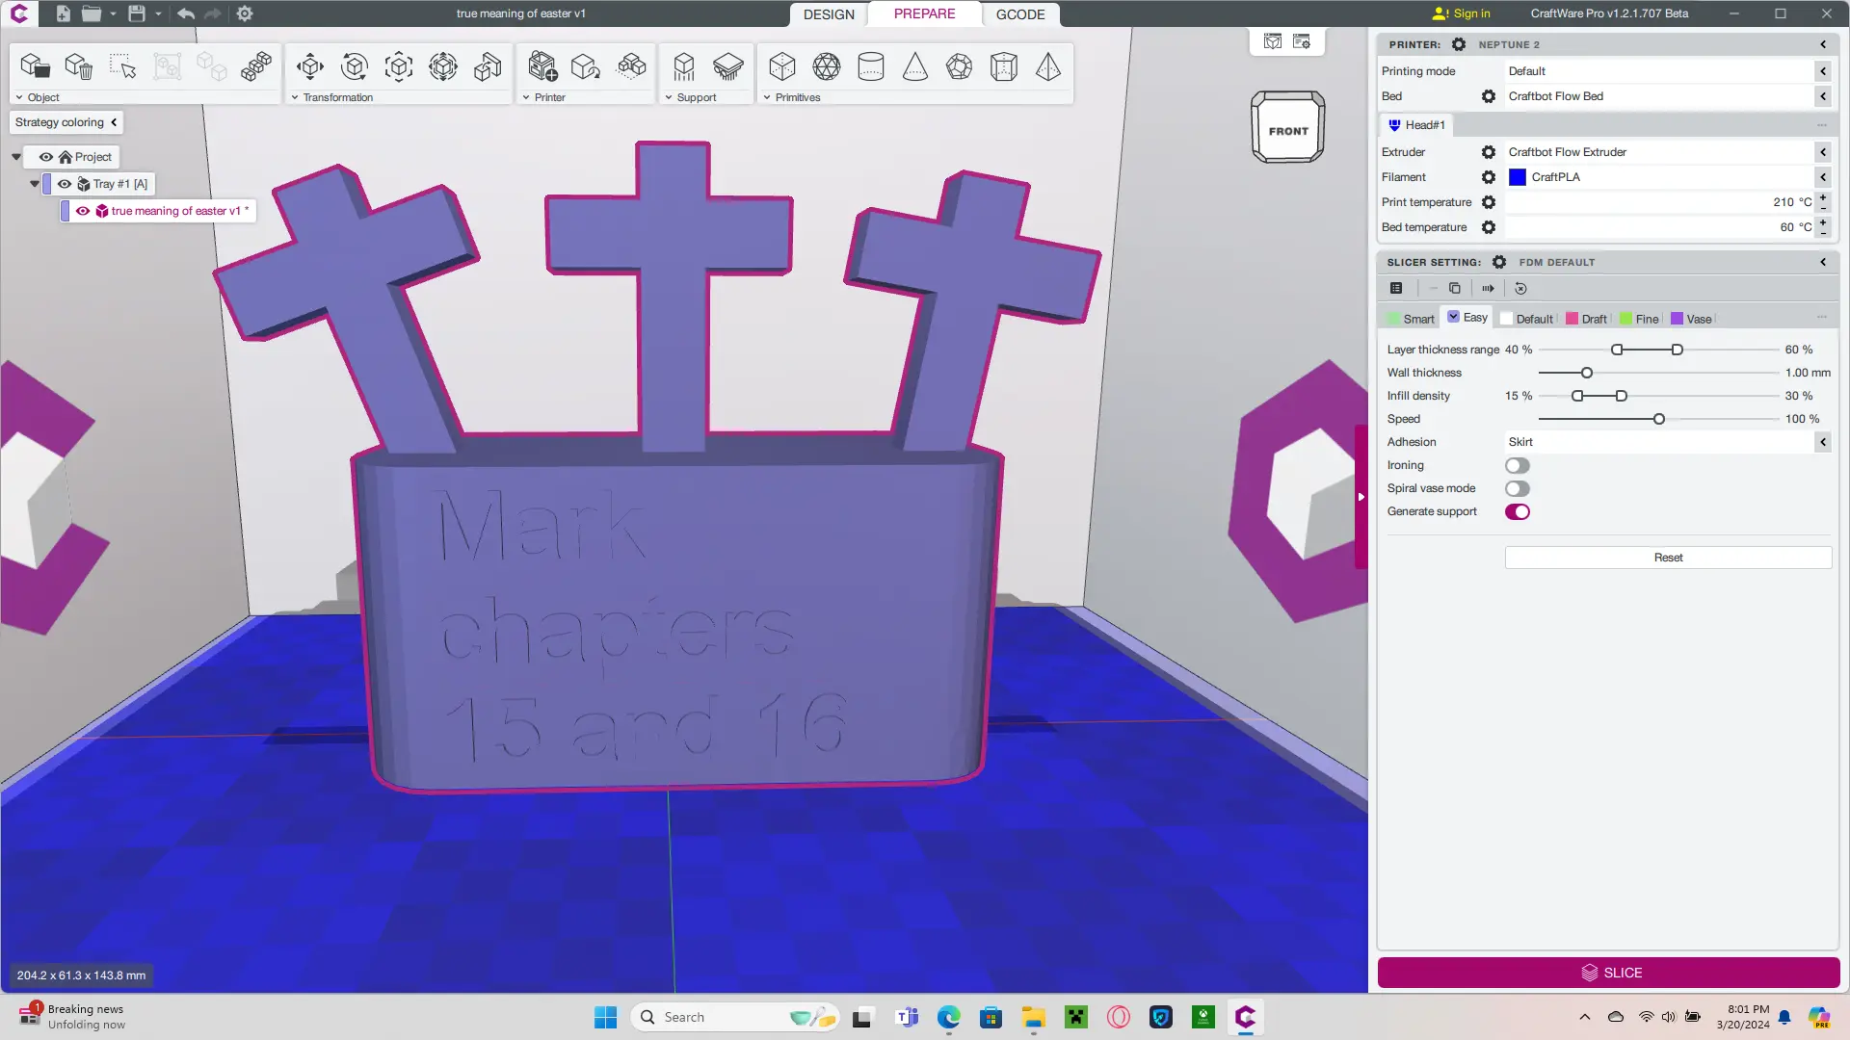The image size is (1850, 1040).
Task: Click the Head#1 extruder tab
Action: pos(1416,125)
